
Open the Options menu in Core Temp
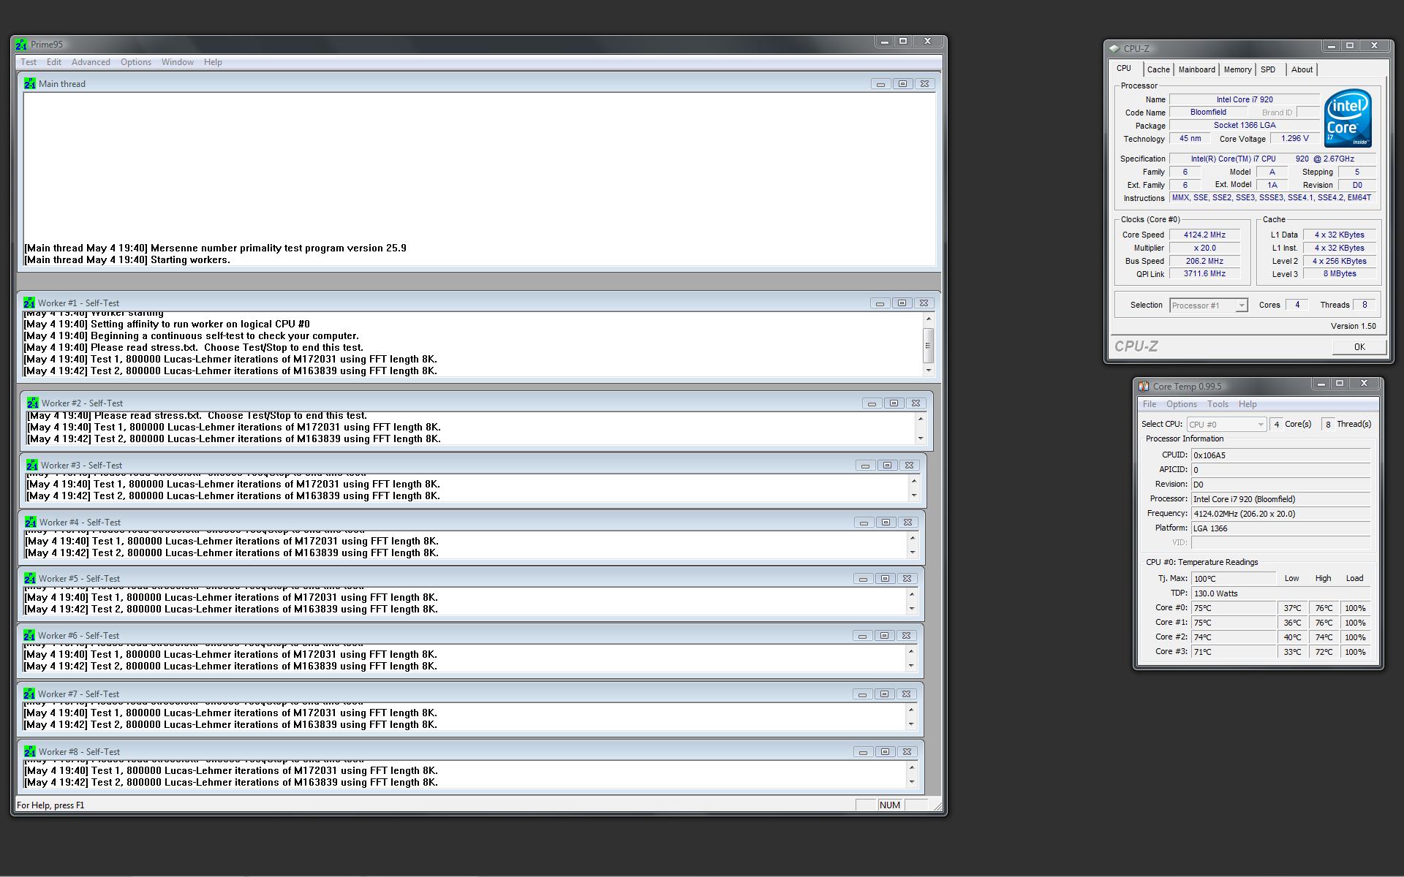click(x=1182, y=404)
